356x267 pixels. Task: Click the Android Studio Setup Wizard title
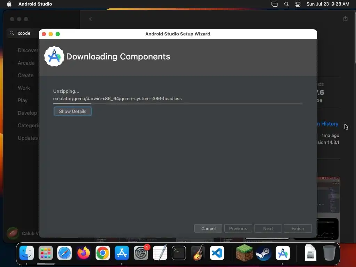[x=178, y=34]
